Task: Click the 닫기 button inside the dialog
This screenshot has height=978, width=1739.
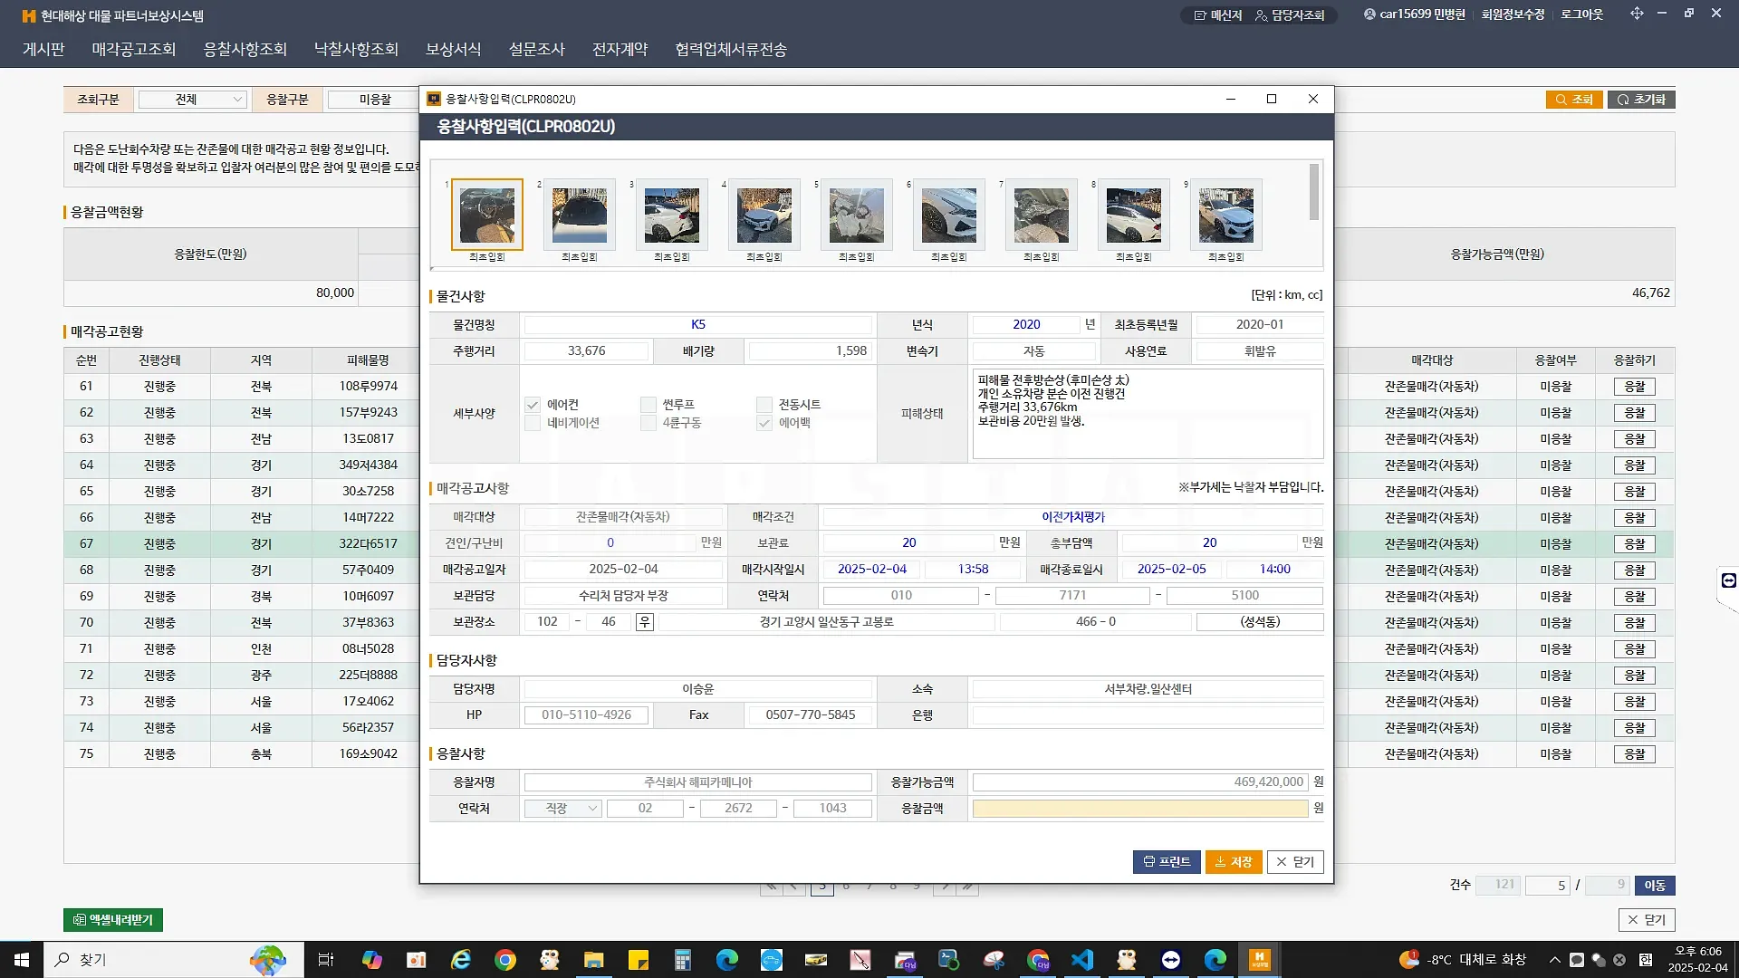Action: (1295, 862)
